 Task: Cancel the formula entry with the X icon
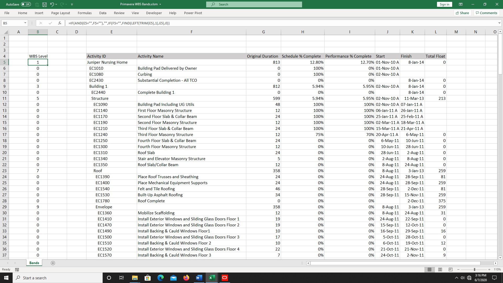pos(41,23)
